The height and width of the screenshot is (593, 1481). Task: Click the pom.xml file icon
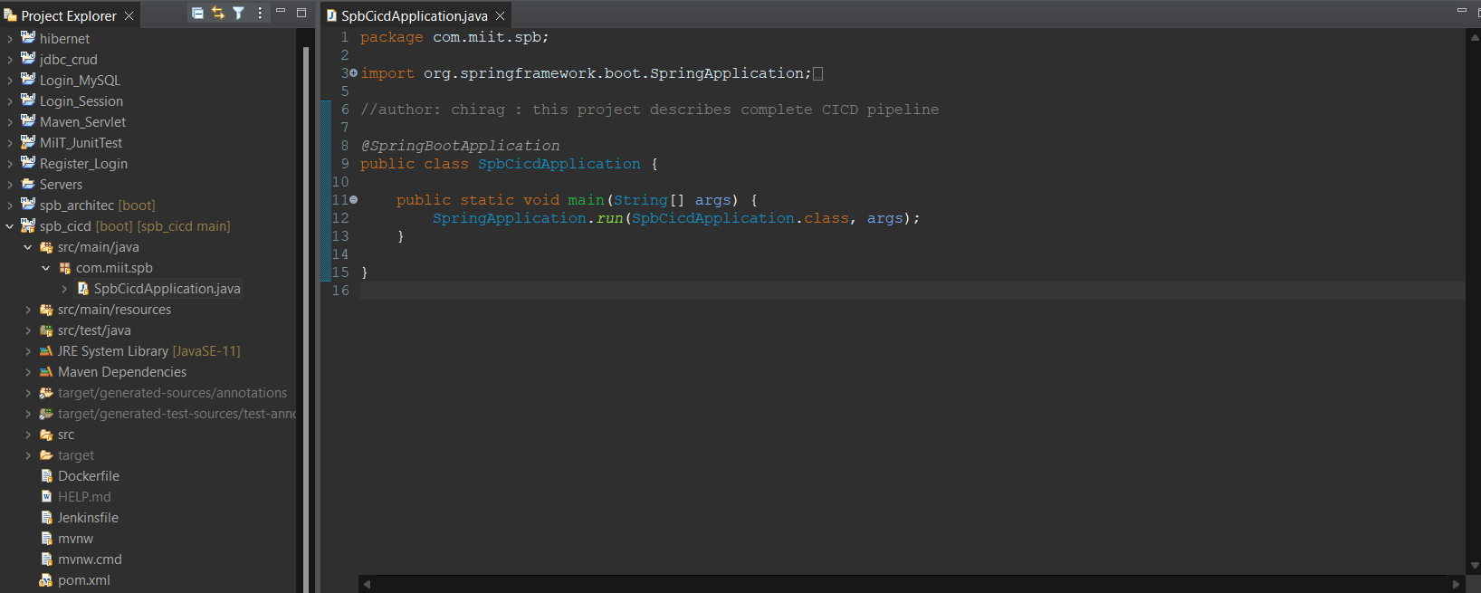pyautogui.click(x=46, y=580)
